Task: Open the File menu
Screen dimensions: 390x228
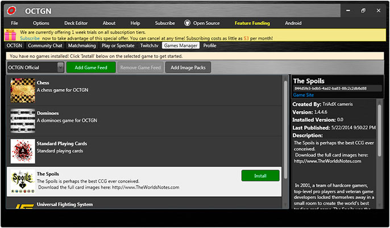Action: tap(14, 23)
